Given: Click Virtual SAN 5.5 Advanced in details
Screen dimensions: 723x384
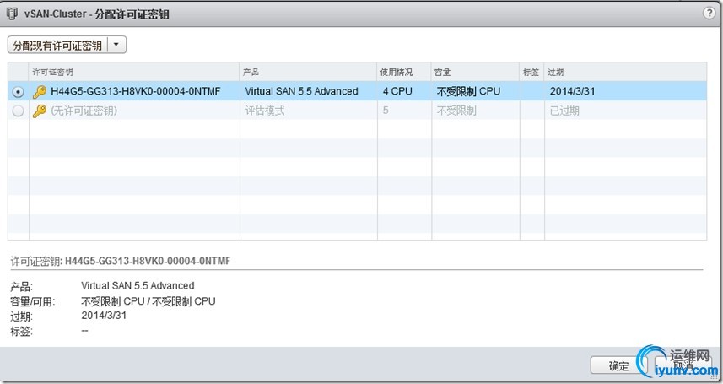Looking at the screenshot, I should (x=138, y=286).
